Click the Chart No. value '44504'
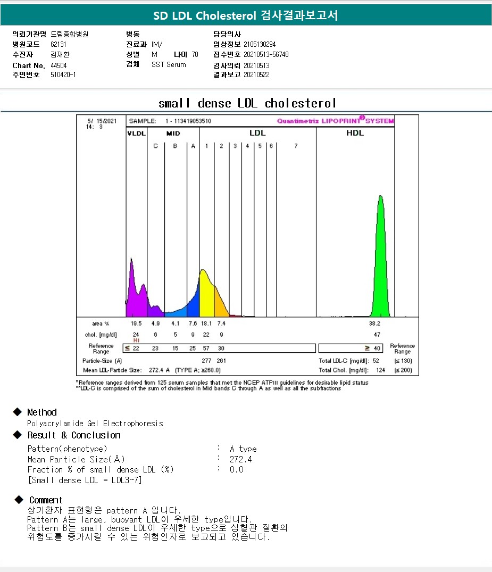The width and height of the screenshot is (492, 572). coord(59,65)
